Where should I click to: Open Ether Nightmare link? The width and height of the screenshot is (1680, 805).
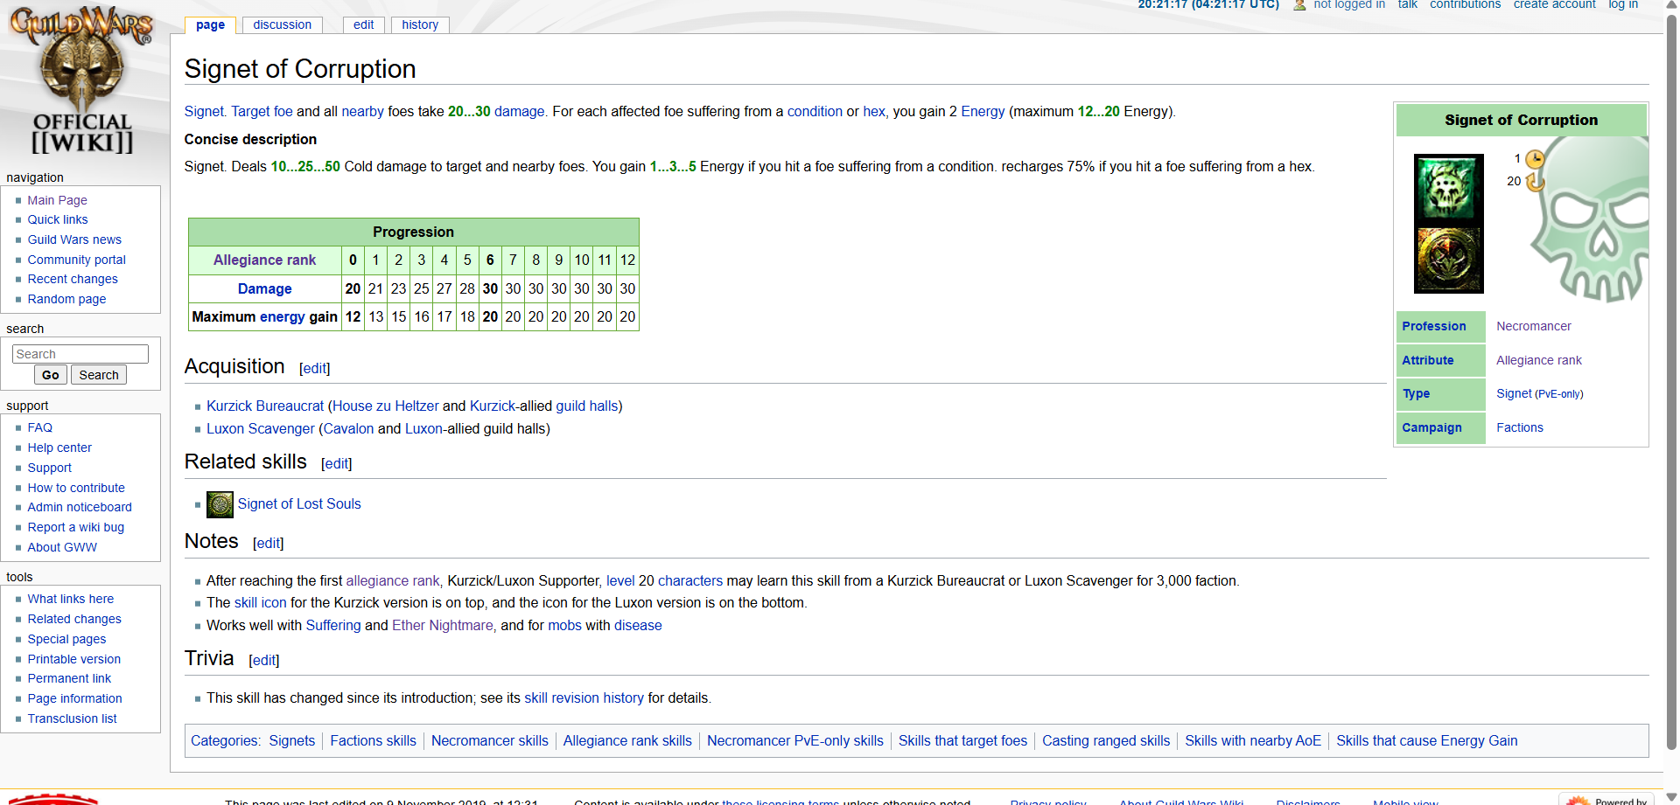[x=443, y=625]
